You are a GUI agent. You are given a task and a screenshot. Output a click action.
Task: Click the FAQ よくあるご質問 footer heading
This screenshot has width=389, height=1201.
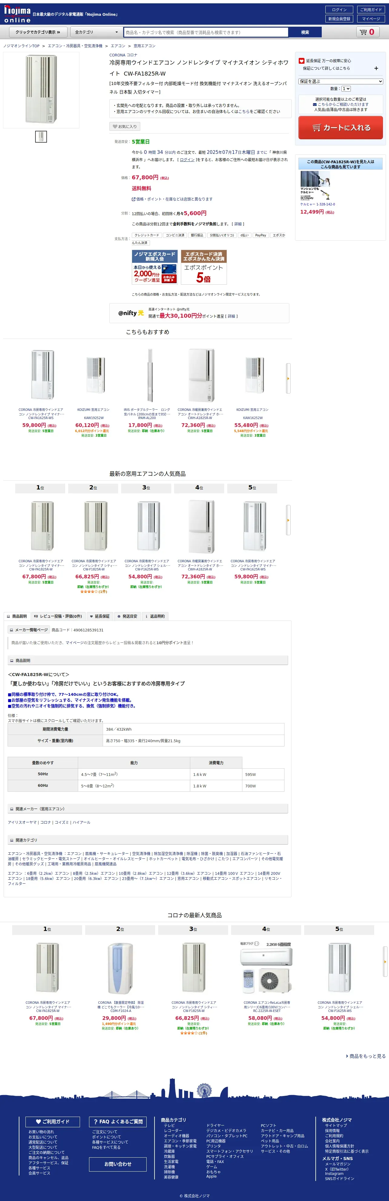[x=118, y=1121]
